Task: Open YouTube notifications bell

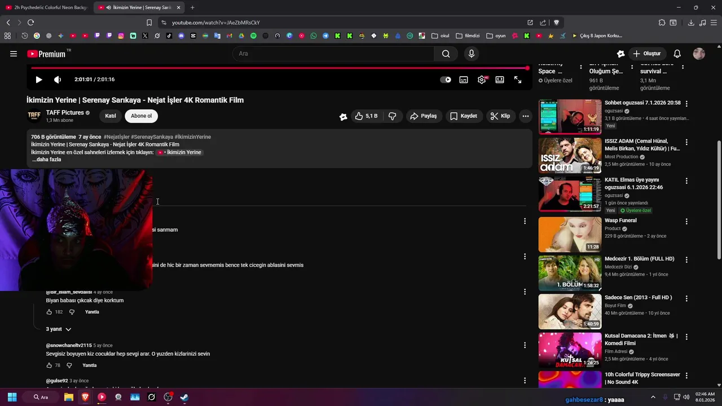Action: (677, 54)
